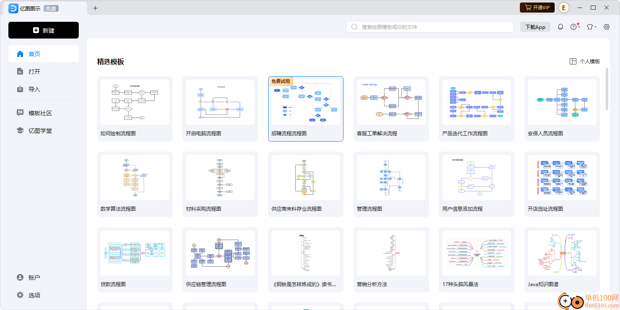620x310 pixels.
Task: Open the 客服工单解决流程 template
Action: pyautogui.click(x=391, y=109)
